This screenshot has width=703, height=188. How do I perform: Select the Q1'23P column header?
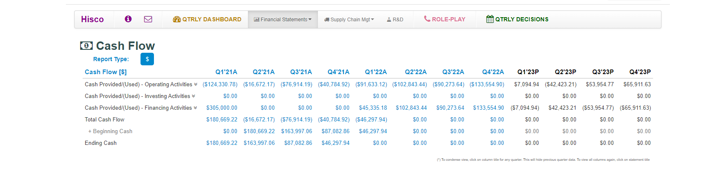(x=528, y=72)
